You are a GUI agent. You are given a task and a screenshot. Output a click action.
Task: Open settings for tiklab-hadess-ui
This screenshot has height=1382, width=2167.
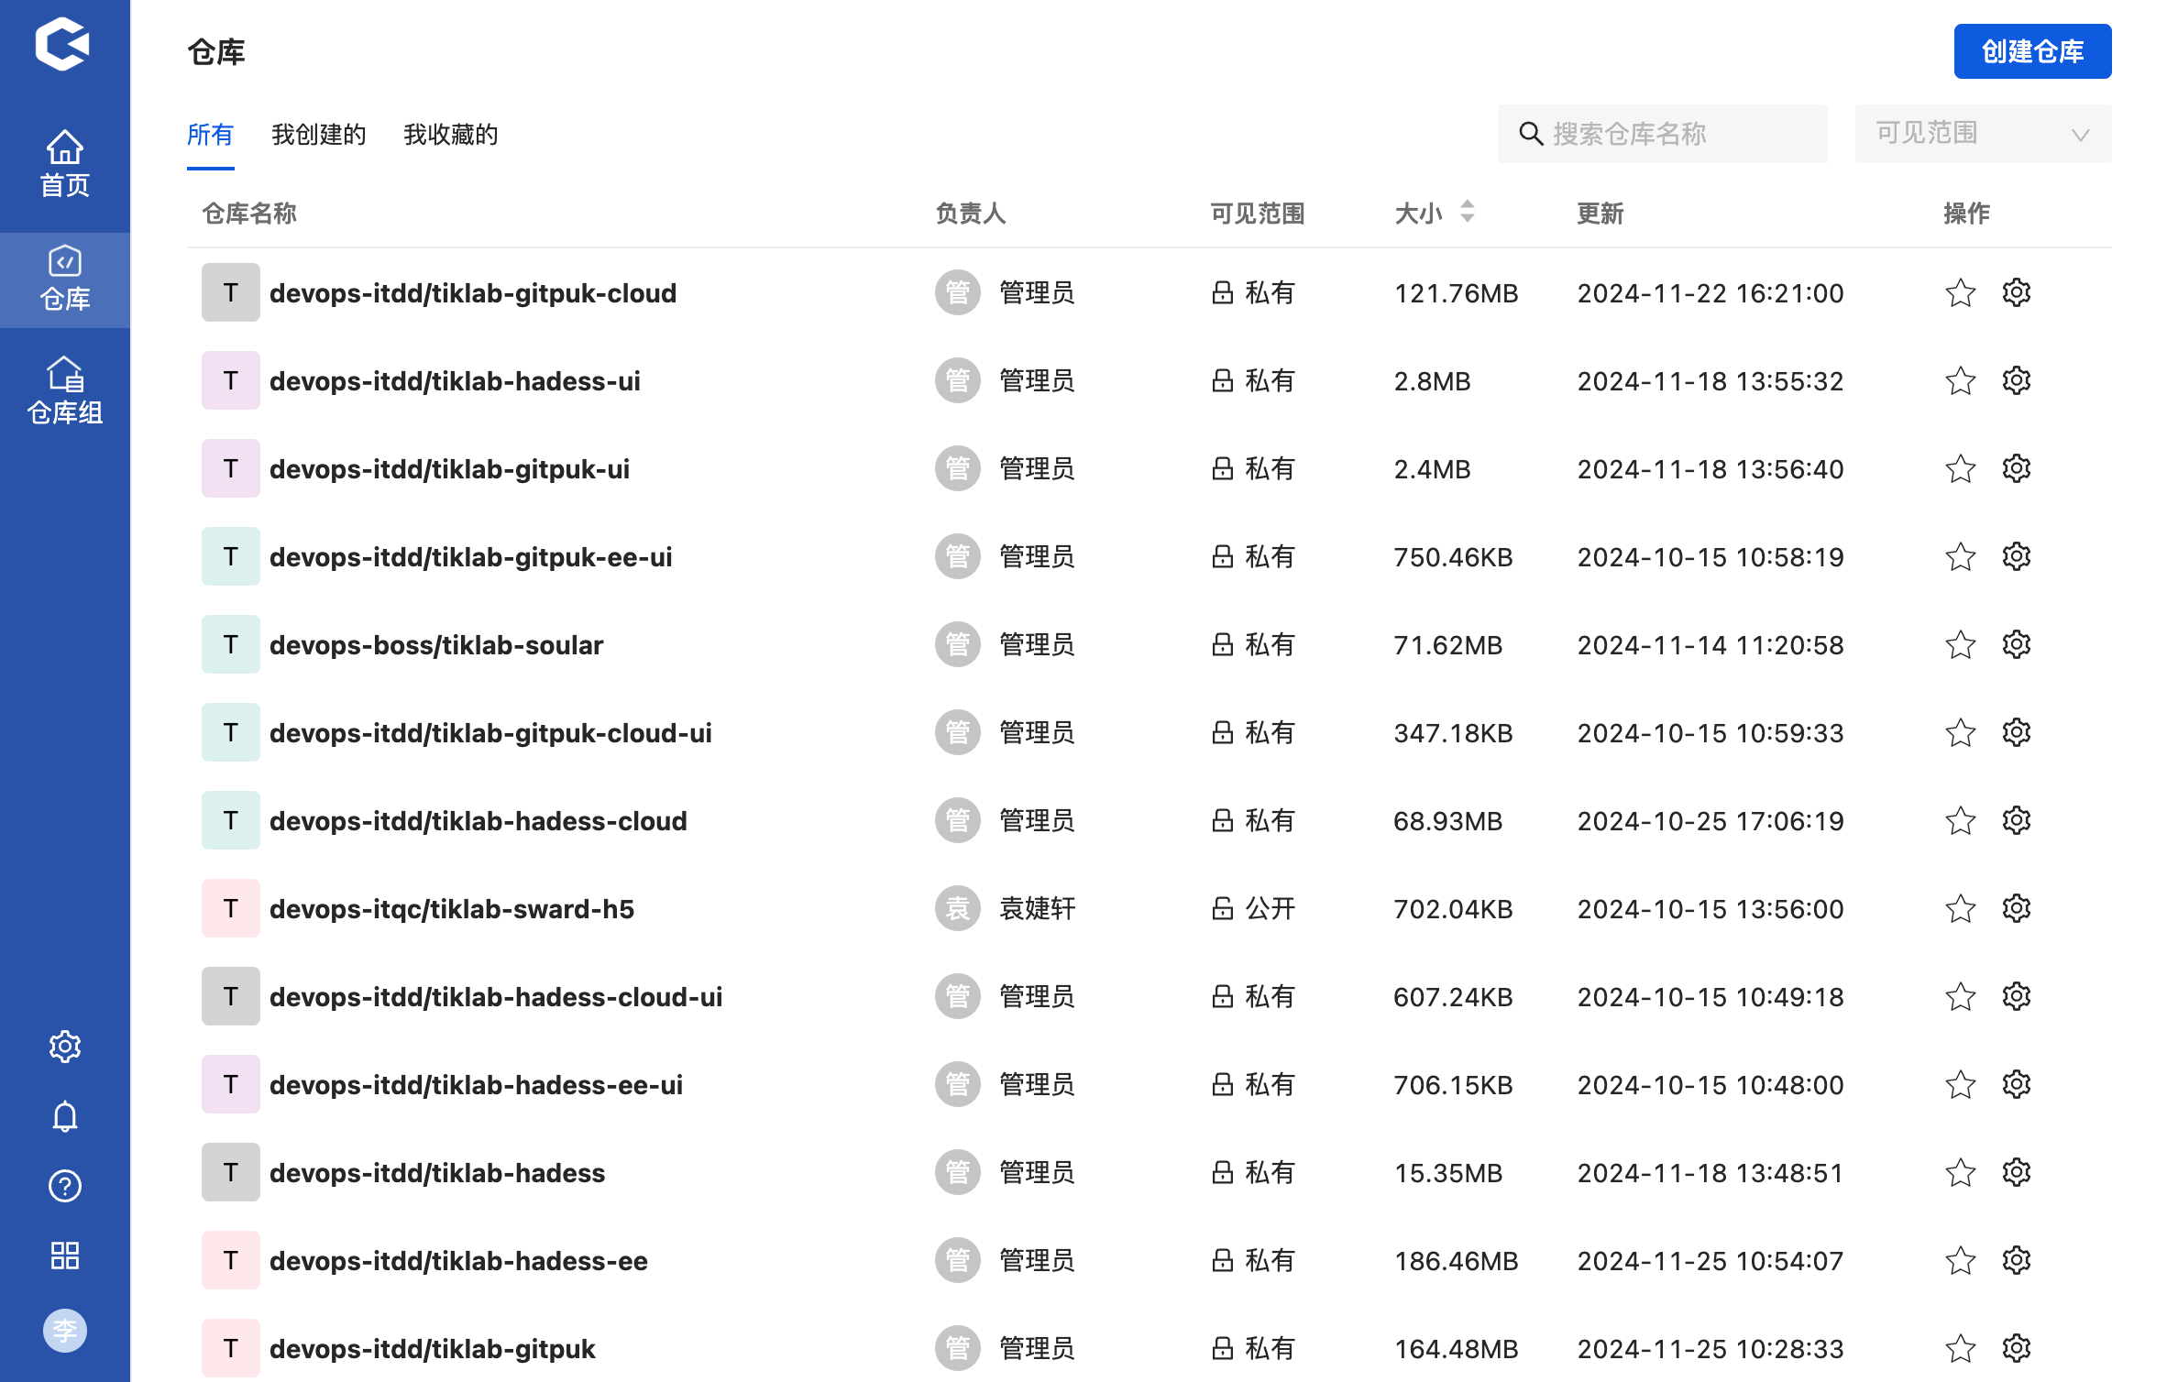(2017, 381)
